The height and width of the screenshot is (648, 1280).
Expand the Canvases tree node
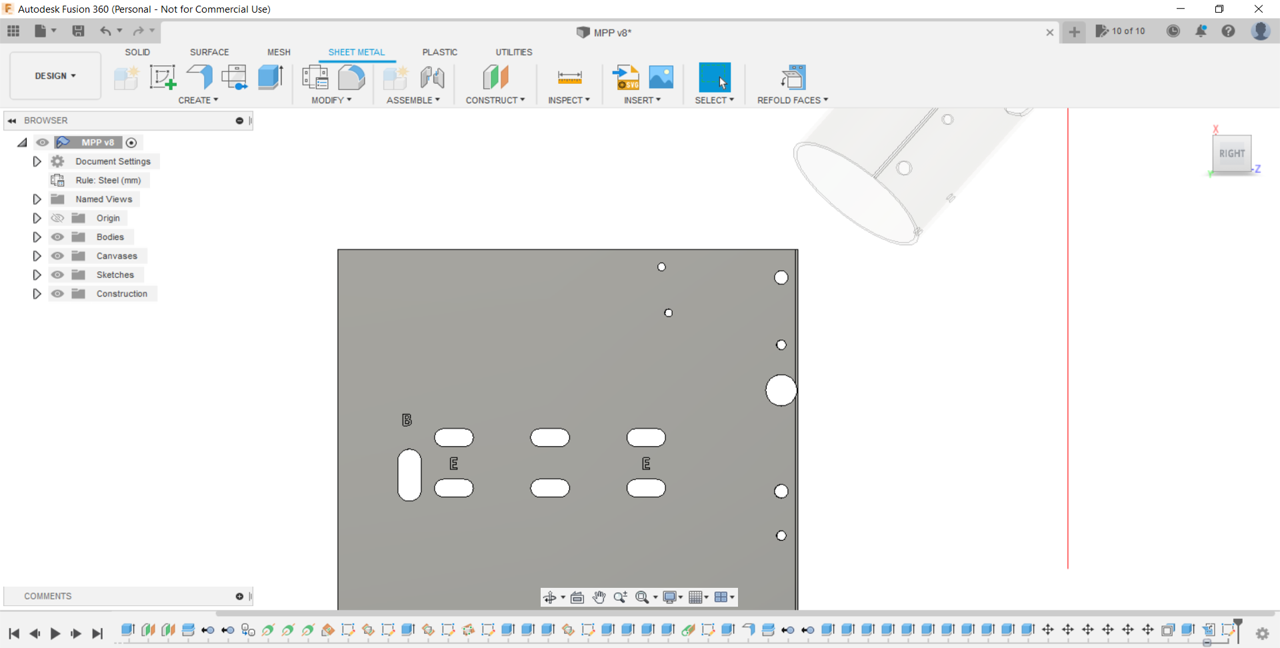click(x=37, y=256)
